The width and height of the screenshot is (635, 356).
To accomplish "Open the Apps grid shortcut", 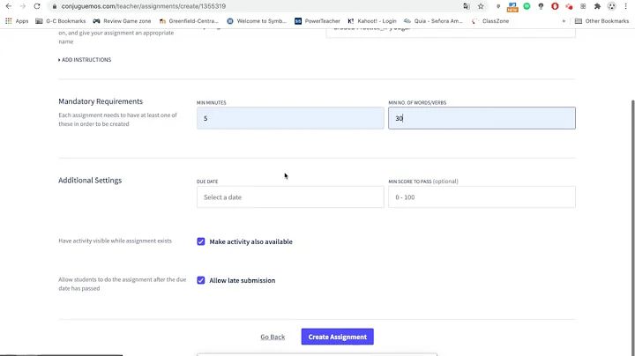I will pyautogui.click(x=17, y=20).
